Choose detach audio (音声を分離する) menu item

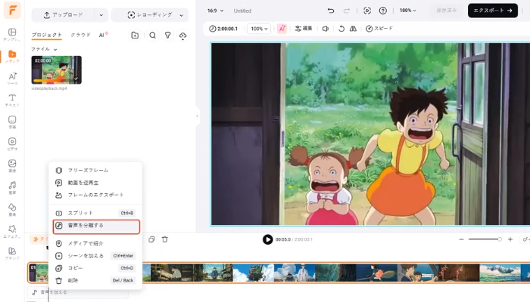pyautogui.click(x=96, y=226)
